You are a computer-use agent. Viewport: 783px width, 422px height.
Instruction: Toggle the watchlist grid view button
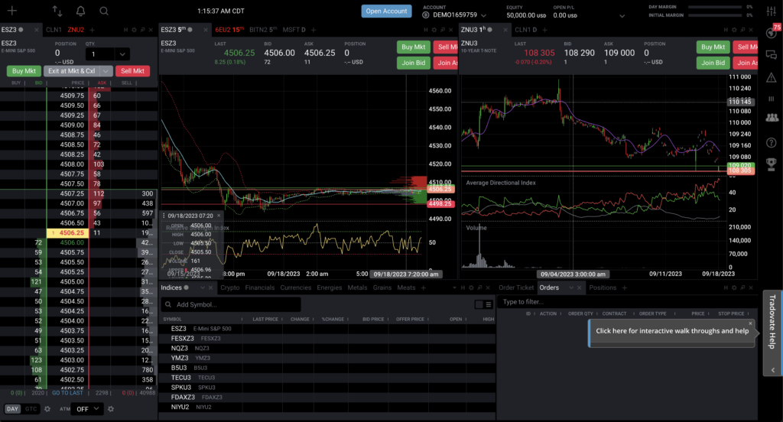pyautogui.click(x=479, y=304)
